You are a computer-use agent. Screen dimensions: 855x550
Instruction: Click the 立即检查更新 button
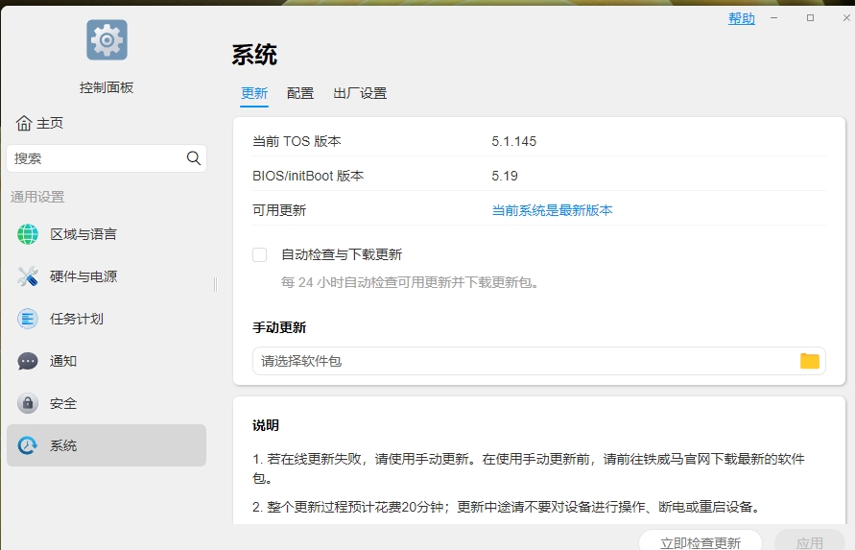tap(701, 540)
